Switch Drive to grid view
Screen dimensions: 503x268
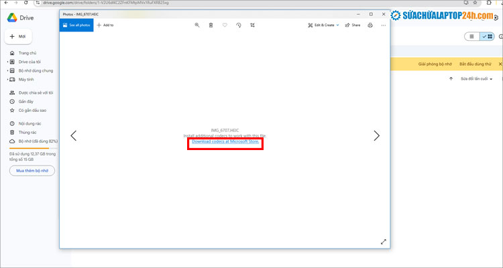pos(487,37)
